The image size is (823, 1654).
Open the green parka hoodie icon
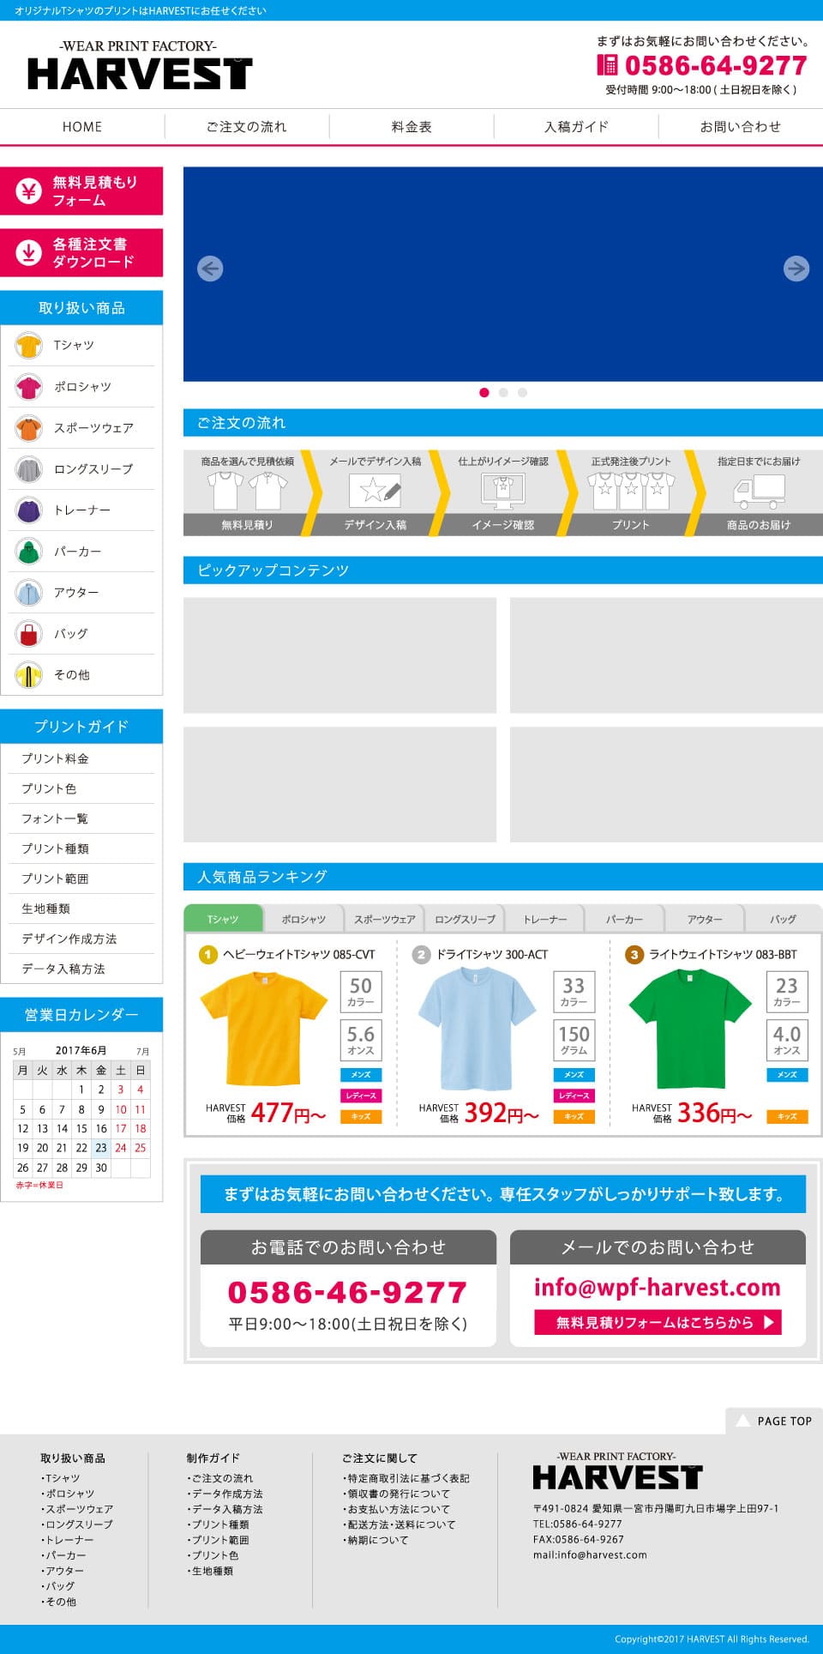tap(28, 552)
